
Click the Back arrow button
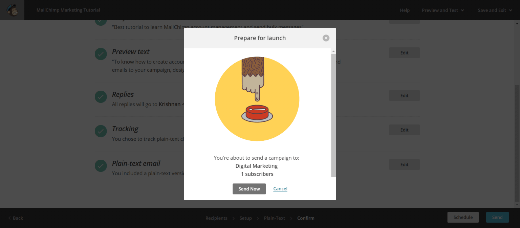coord(16,218)
